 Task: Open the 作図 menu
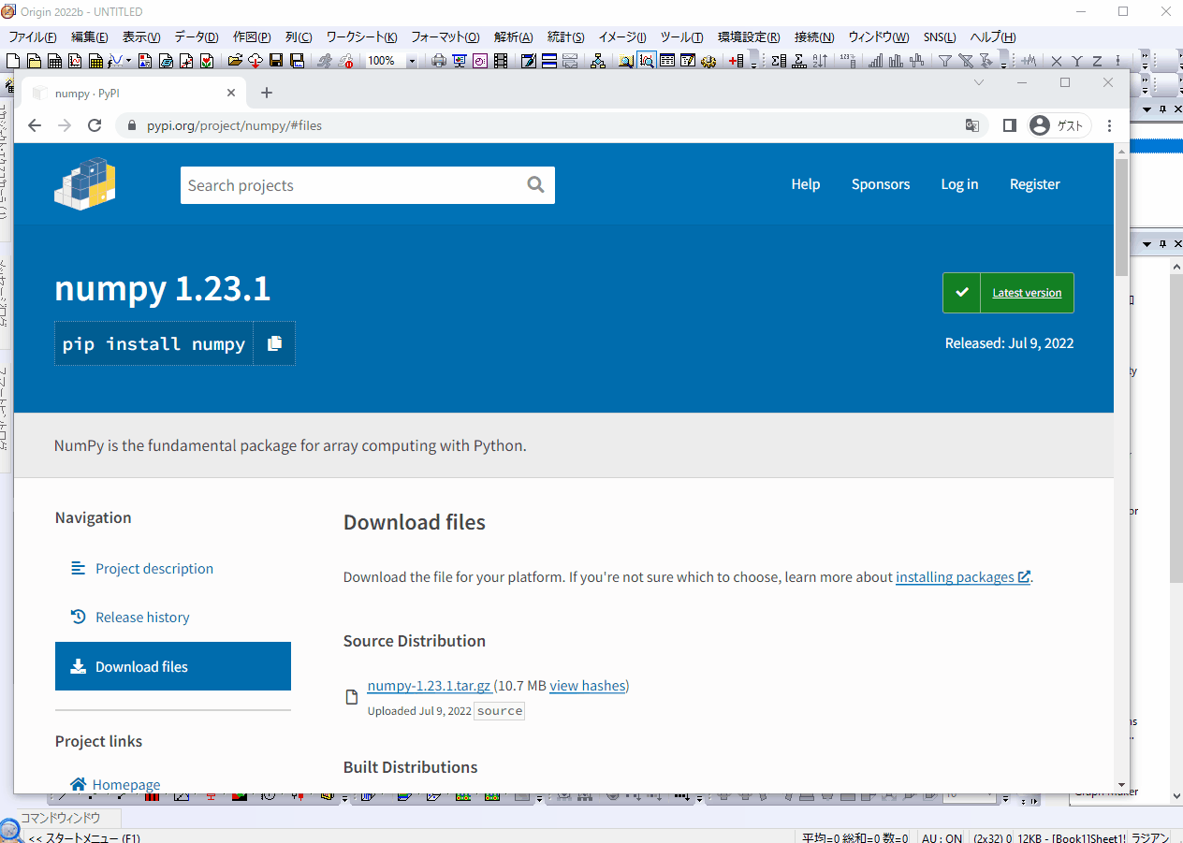pyautogui.click(x=252, y=37)
